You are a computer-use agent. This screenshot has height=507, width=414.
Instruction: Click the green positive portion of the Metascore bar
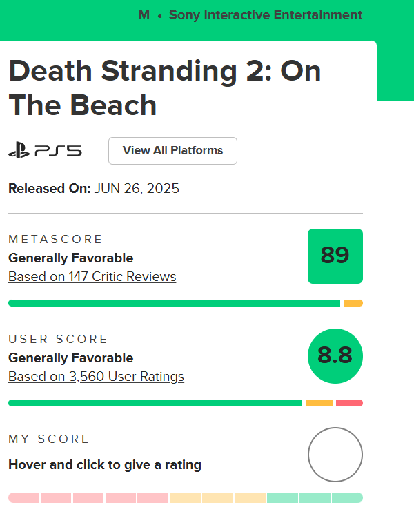tap(174, 303)
